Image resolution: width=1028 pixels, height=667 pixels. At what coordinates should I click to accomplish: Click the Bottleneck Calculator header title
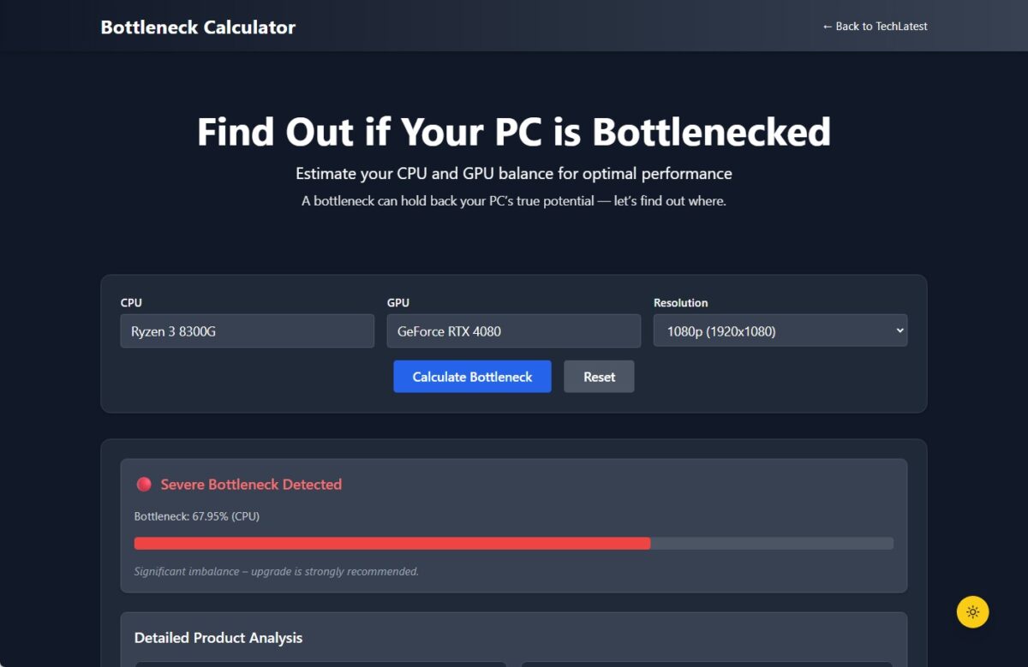point(198,27)
